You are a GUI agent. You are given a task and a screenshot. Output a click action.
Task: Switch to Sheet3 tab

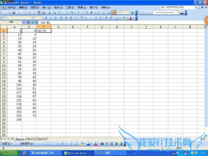(42, 139)
